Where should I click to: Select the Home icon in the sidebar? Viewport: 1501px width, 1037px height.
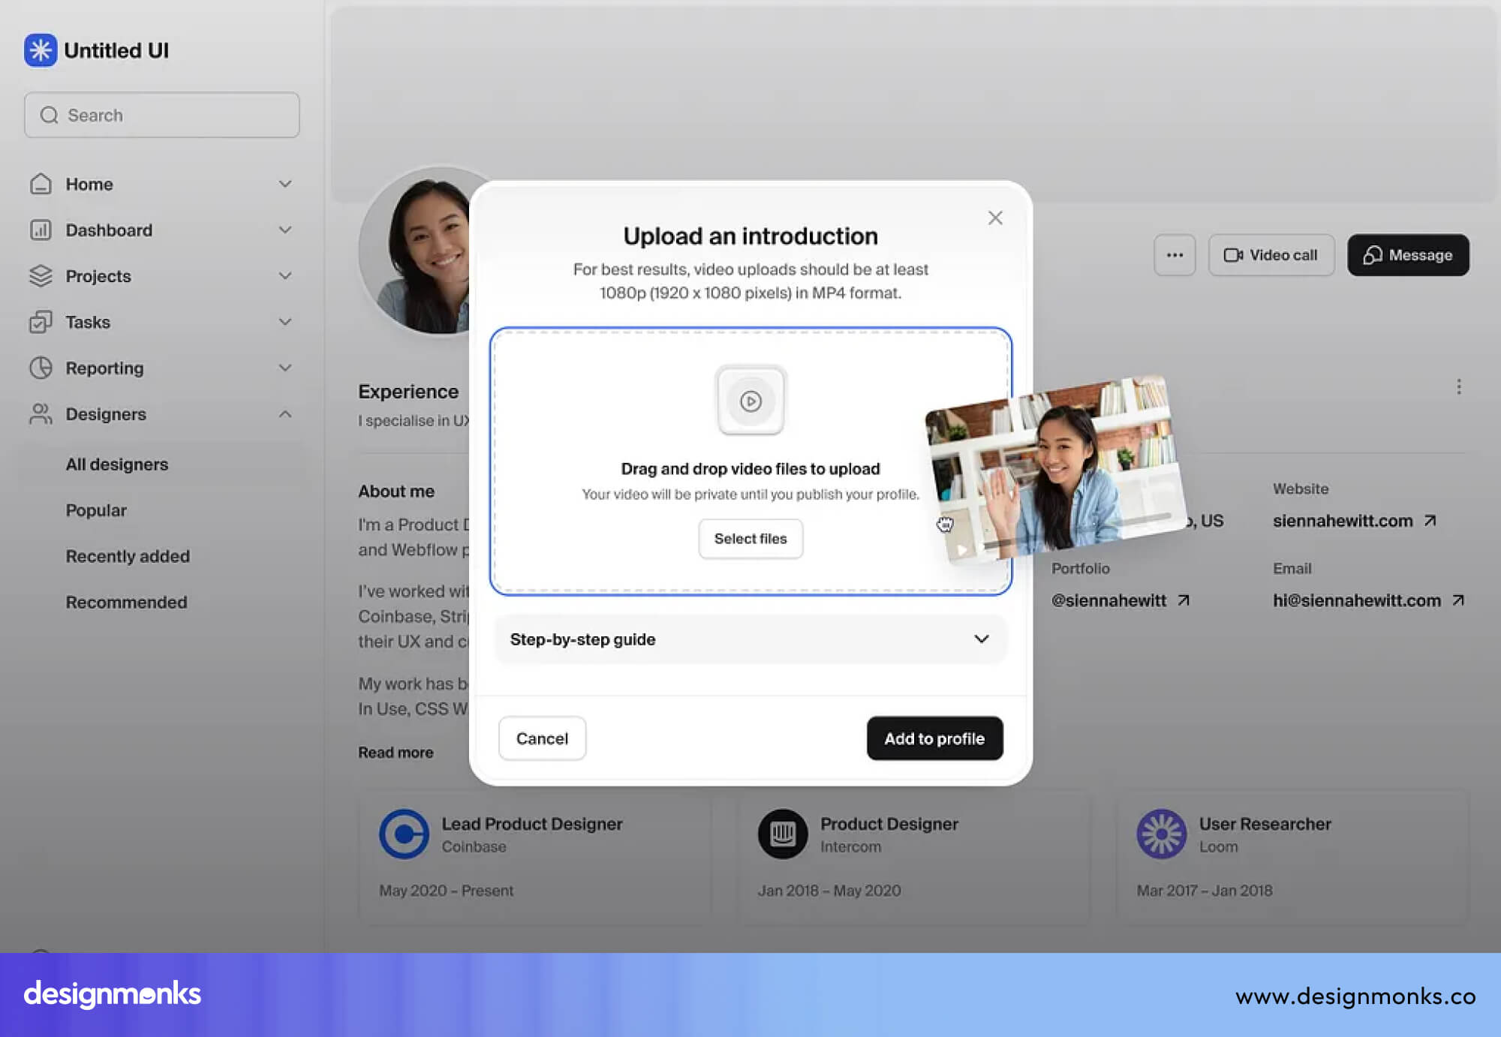click(x=41, y=184)
